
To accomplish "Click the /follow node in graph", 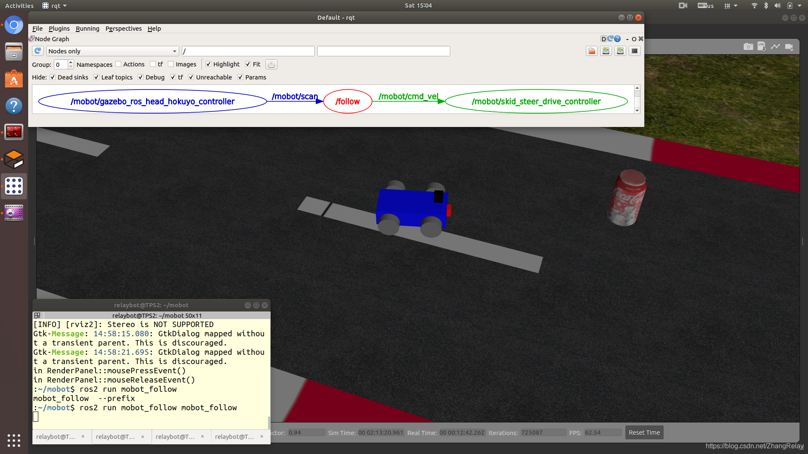I will point(348,101).
